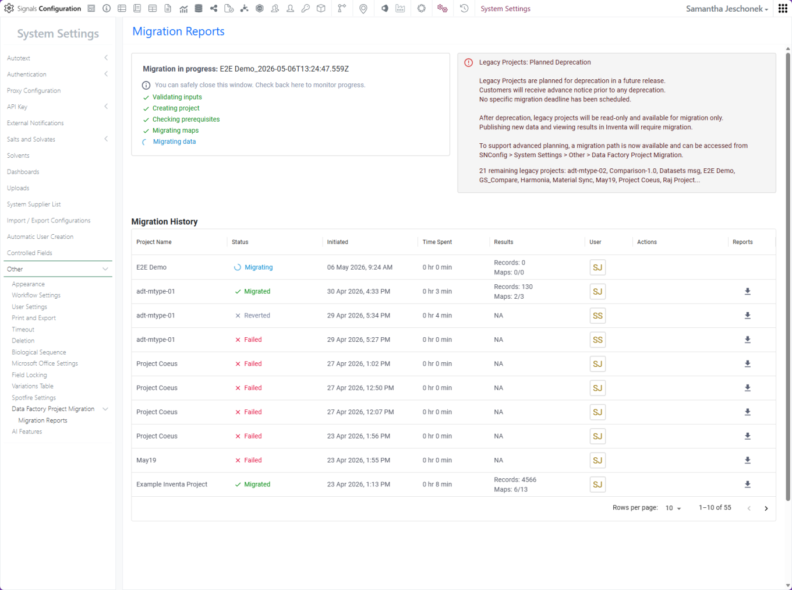Click the SJ user avatar in E2E Demo row
Image resolution: width=792 pixels, height=590 pixels.
point(597,267)
